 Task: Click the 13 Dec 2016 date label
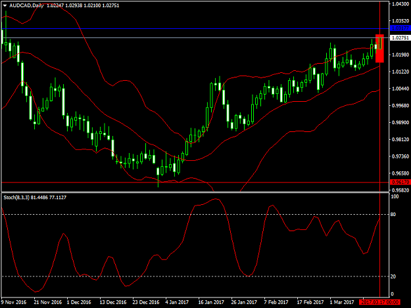[113, 302]
